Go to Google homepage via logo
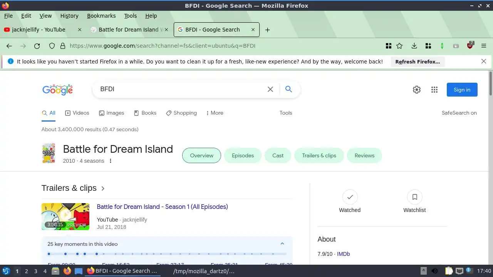Image resolution: width=493 pixels, height=277 pixels. click(x=57, y=90)
